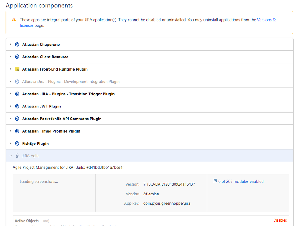Click the orange warning triangle icon
This screenshot has height=226, width=298.
point(14,20)
